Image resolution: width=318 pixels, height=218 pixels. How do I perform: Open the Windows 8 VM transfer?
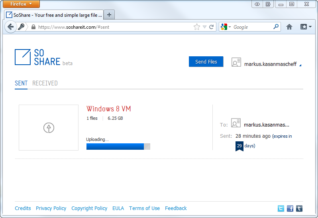pyautogui.click(x=109, y=109)
